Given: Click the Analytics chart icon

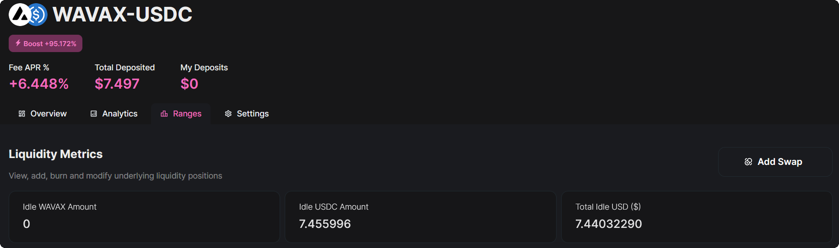Looking at the screenshot, I should (93, 114).
